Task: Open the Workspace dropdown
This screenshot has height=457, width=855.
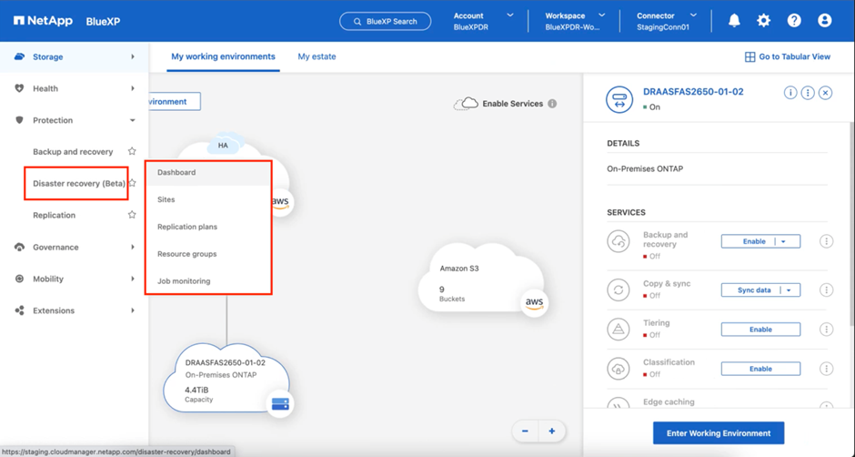Action: tap(601, 15)
